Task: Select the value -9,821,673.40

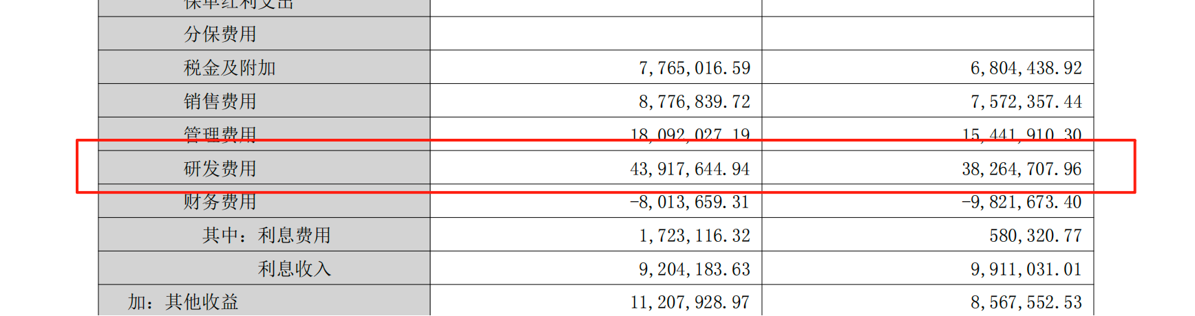Action: point(1022,202)
